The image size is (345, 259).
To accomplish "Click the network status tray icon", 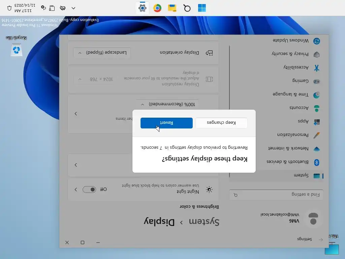I will (52, 8).
